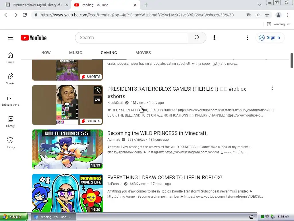Click the browser address bar URL
294x221 pixels.
point(137,15)
